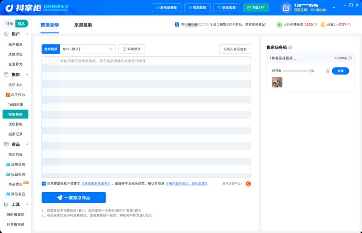The width and height of the screenshot is (362, 233).
Task: Click the 导入商品复制 button
Action: click(x=235, y=49)
